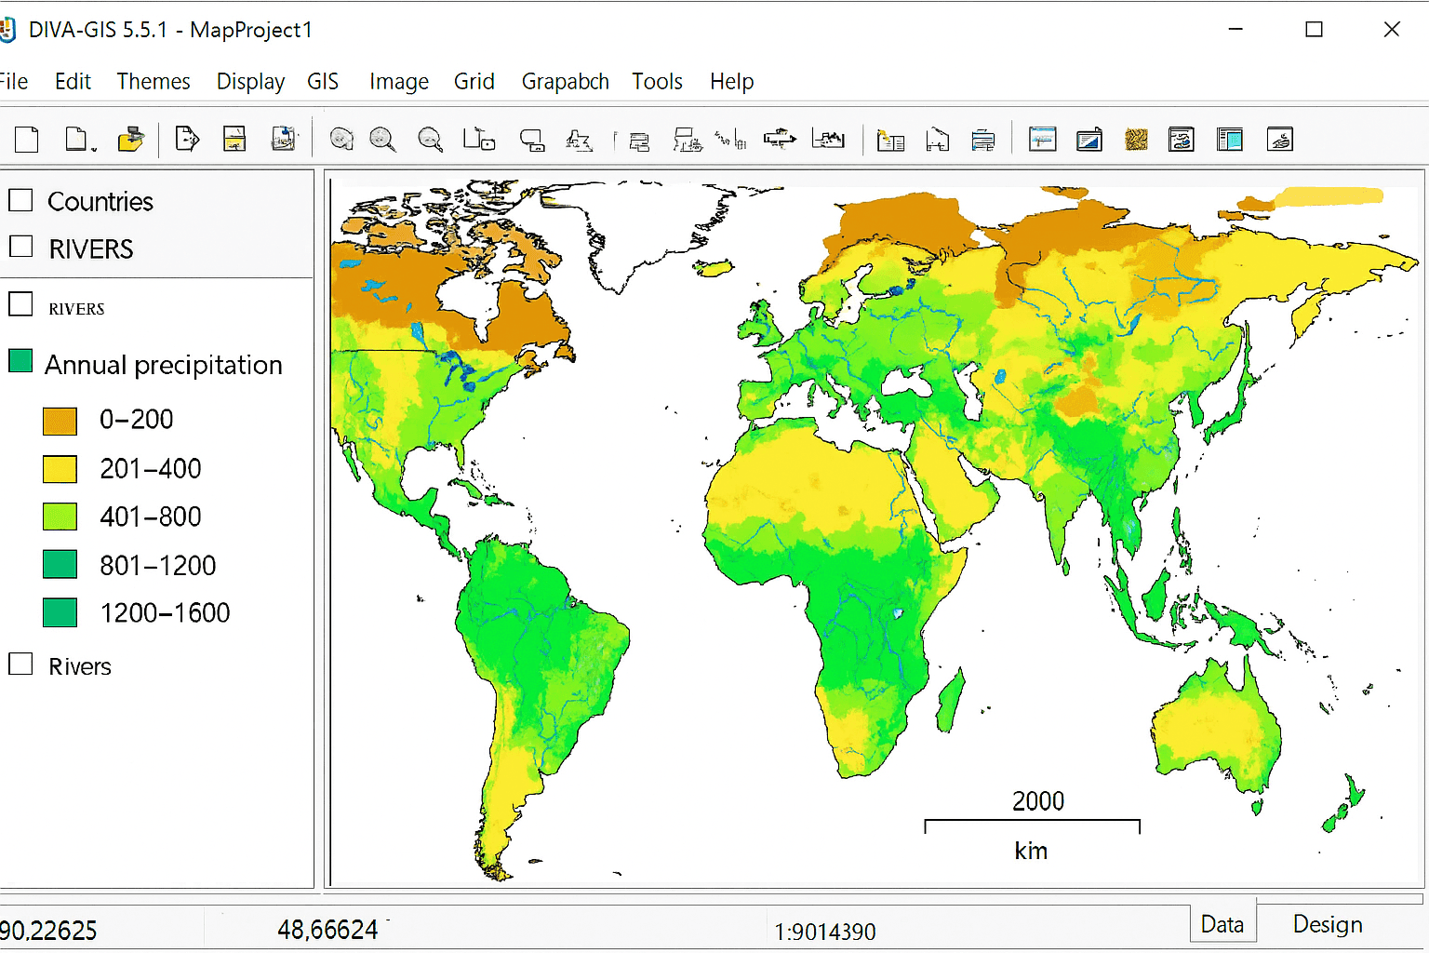Click the golden textured grid icon
Viewport: 1429px width, 953px height.
coord(1136,140)
